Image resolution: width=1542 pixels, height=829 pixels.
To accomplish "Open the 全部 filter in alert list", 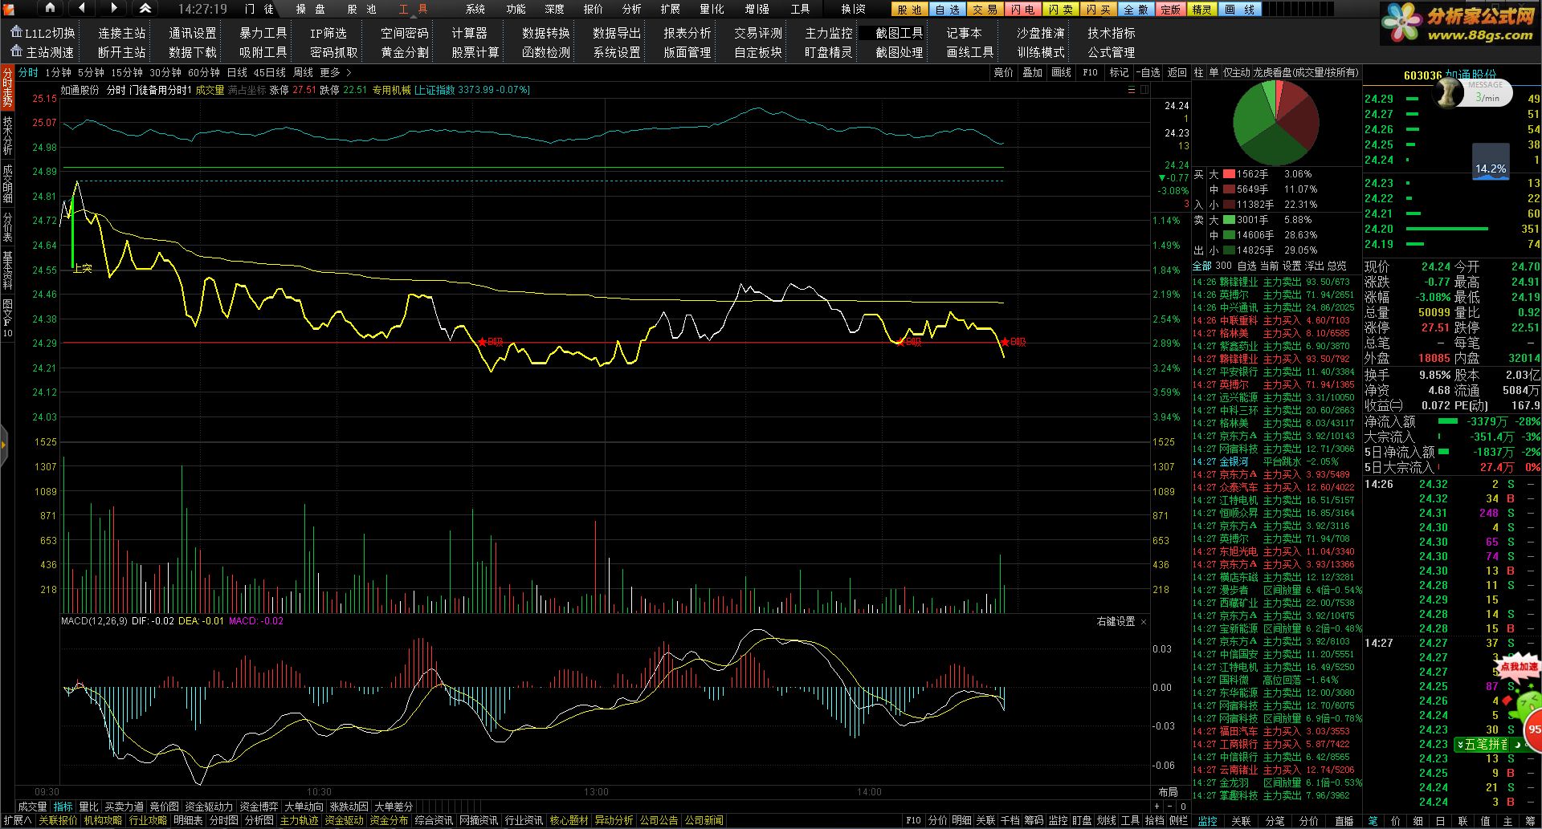I will pyautogui.click(x=1201, y=266).
